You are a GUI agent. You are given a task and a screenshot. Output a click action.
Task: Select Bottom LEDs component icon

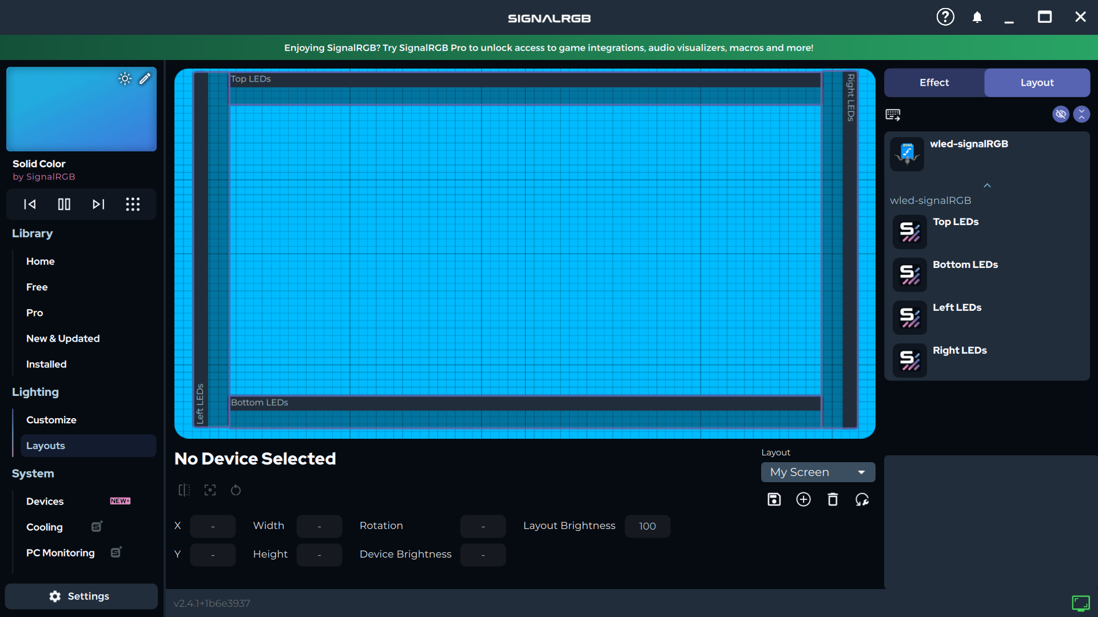pyautogui.click(x=910, y=275)
